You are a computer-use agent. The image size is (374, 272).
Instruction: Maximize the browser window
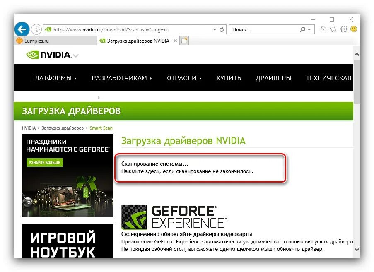click(332, 19)
